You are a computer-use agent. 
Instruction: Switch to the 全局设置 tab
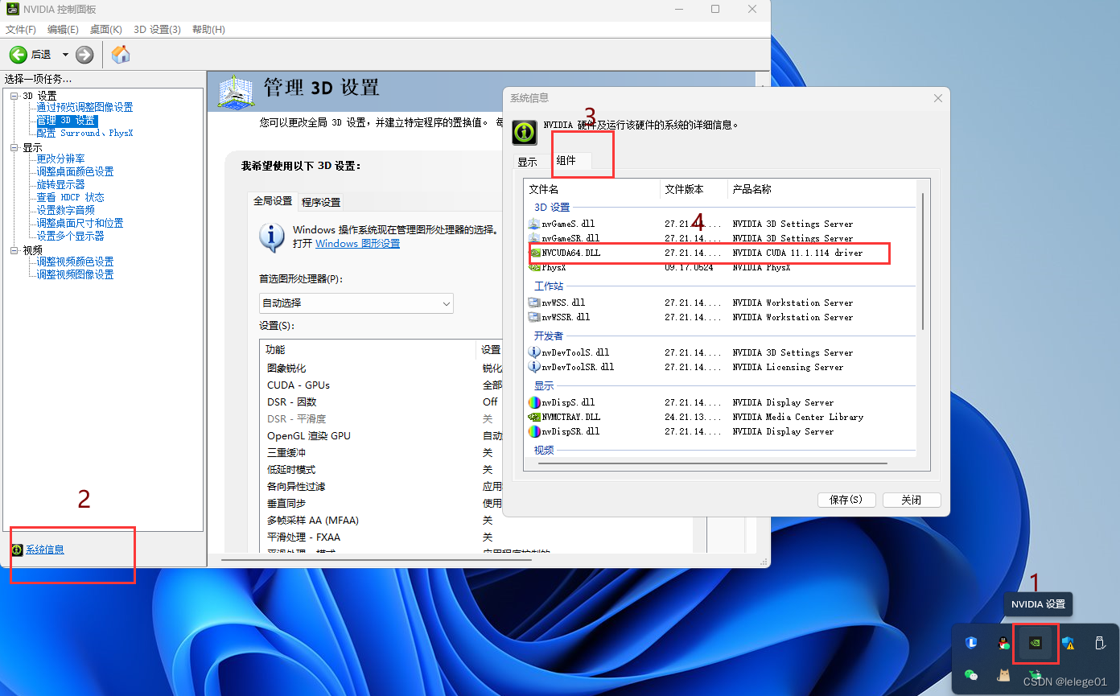[273, 201]
